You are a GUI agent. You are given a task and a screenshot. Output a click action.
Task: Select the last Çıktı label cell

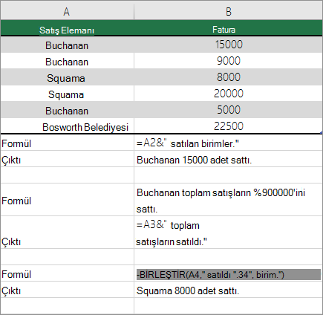67,290
